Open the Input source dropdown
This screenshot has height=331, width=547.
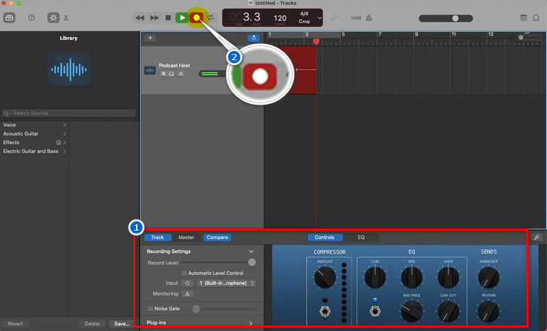[x=226, y=283]
